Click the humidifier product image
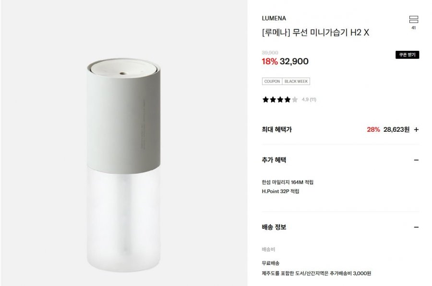Viewport: 432px width, 286px height. [x=123, y=165]
